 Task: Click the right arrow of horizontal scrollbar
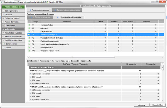click(x=163, y=57)
